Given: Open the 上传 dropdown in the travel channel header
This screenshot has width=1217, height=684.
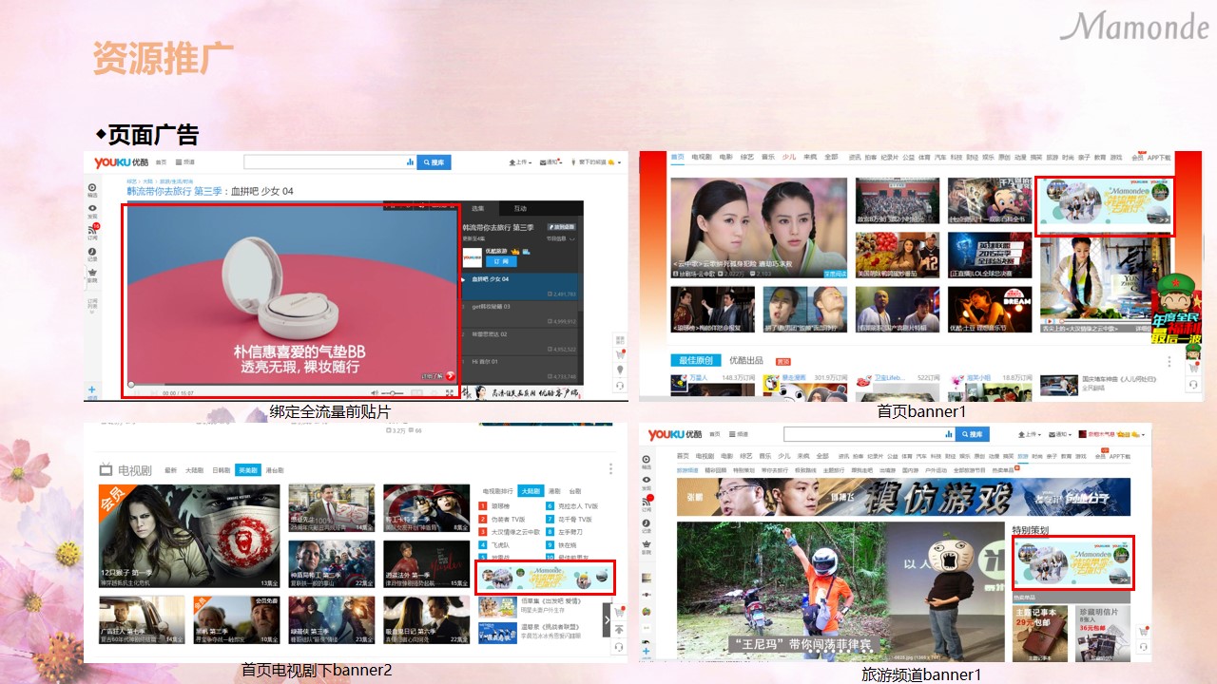Looking at the screenshot, I should [1032, 434].
